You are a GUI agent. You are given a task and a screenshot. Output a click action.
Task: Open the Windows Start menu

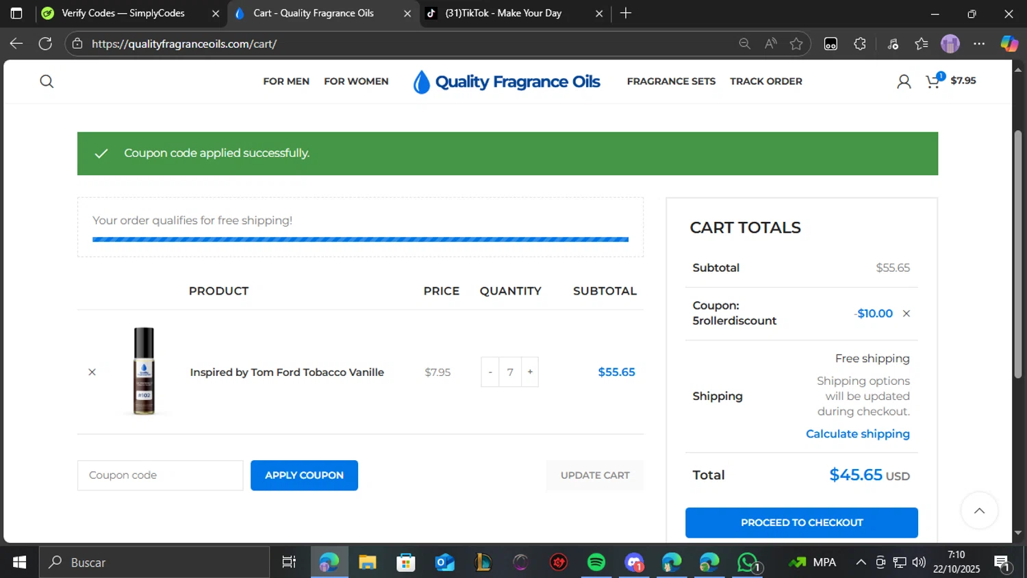pyautogui.click(x=19, y=562)
